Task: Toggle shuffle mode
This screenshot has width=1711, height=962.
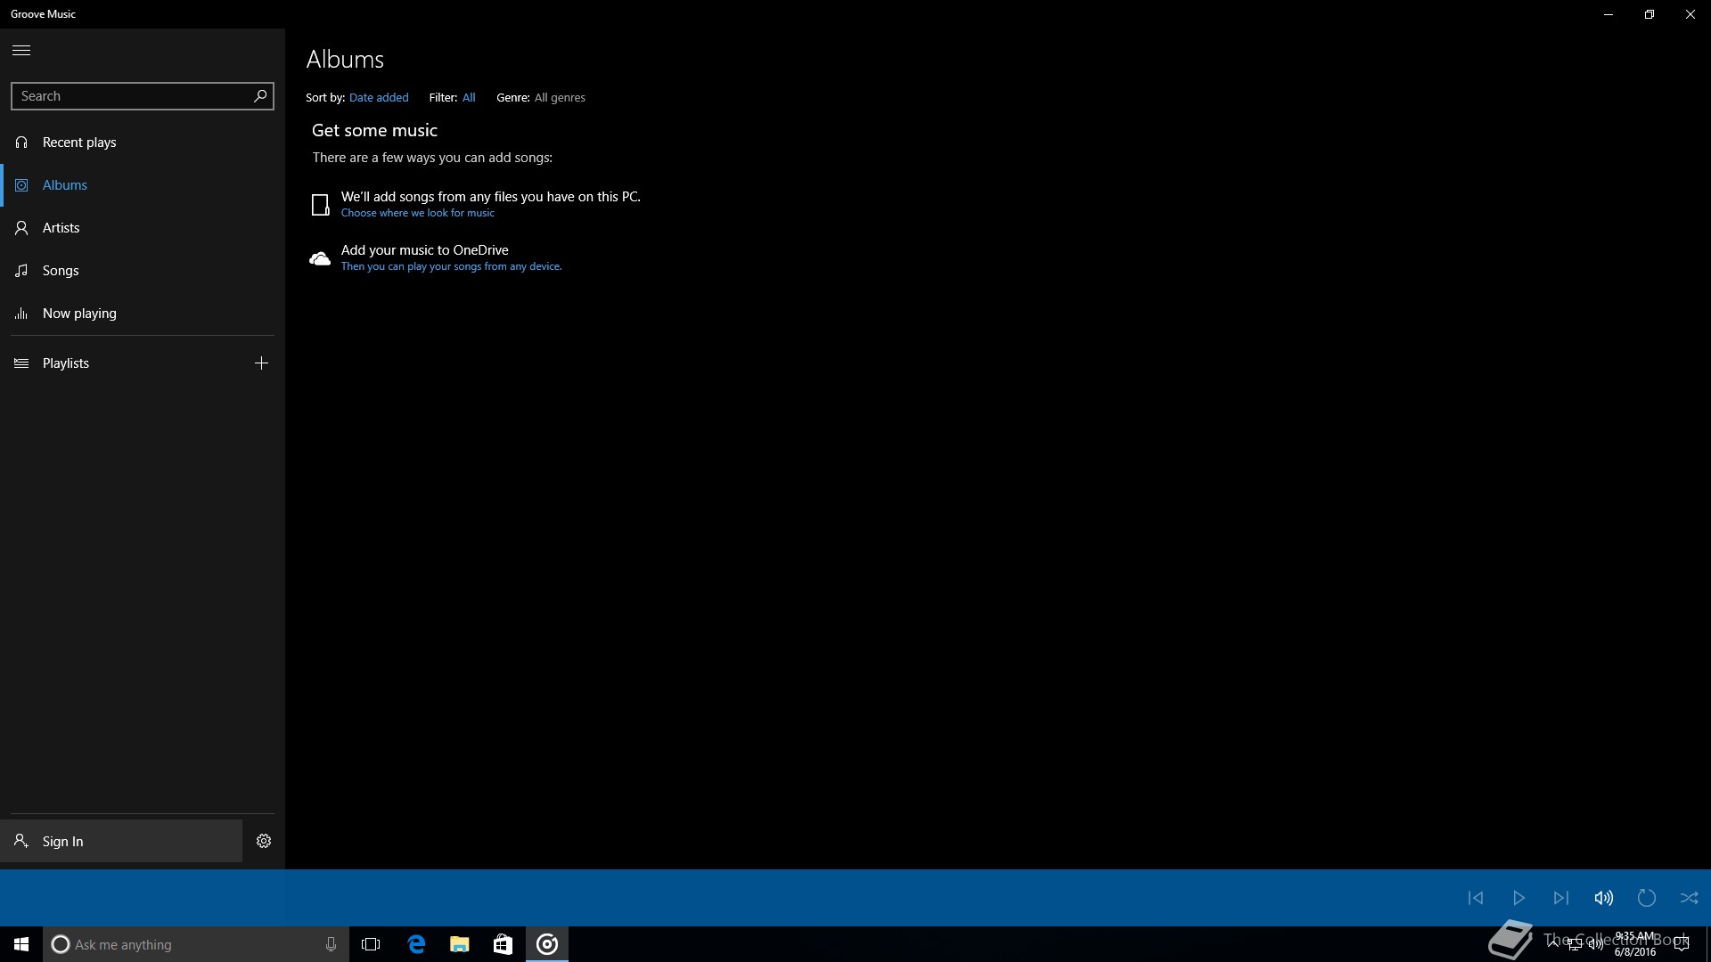Action: [x=1689, y=898]
